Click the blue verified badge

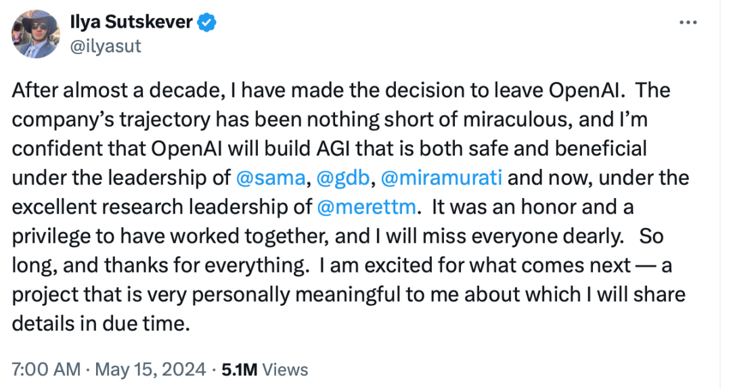(x=207, y=24)
